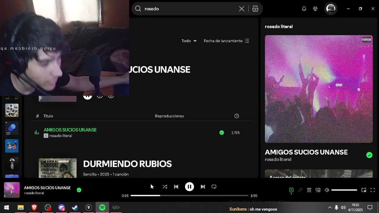Open the black-and-white figure playlist in sidebar
Image resolution: width=379 pixels, height=213 pixels.
click(x=12, y=164)
